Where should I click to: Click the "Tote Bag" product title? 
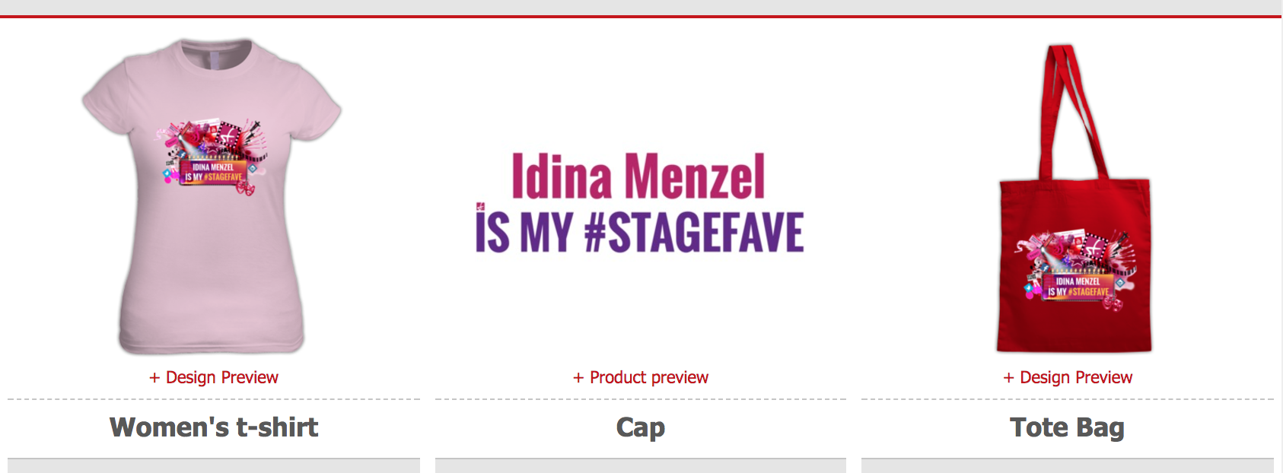point(1067,428)
